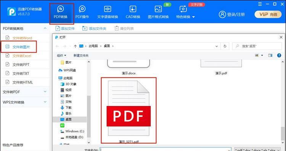This screenshot has height=151, width=286.
Task: Open 图片格式转换 tab
Action: coord(158,13)
